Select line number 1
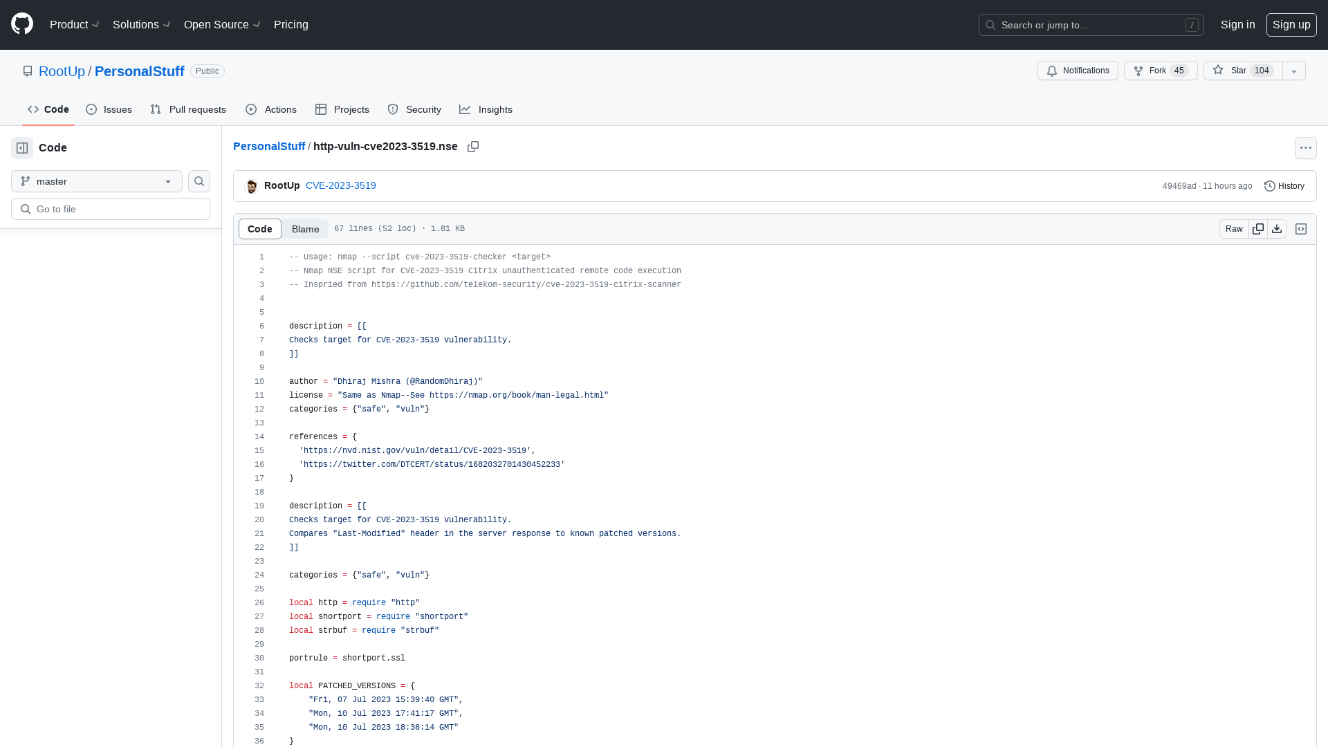This screenshot has height=747, width=1328. (262, 257)
